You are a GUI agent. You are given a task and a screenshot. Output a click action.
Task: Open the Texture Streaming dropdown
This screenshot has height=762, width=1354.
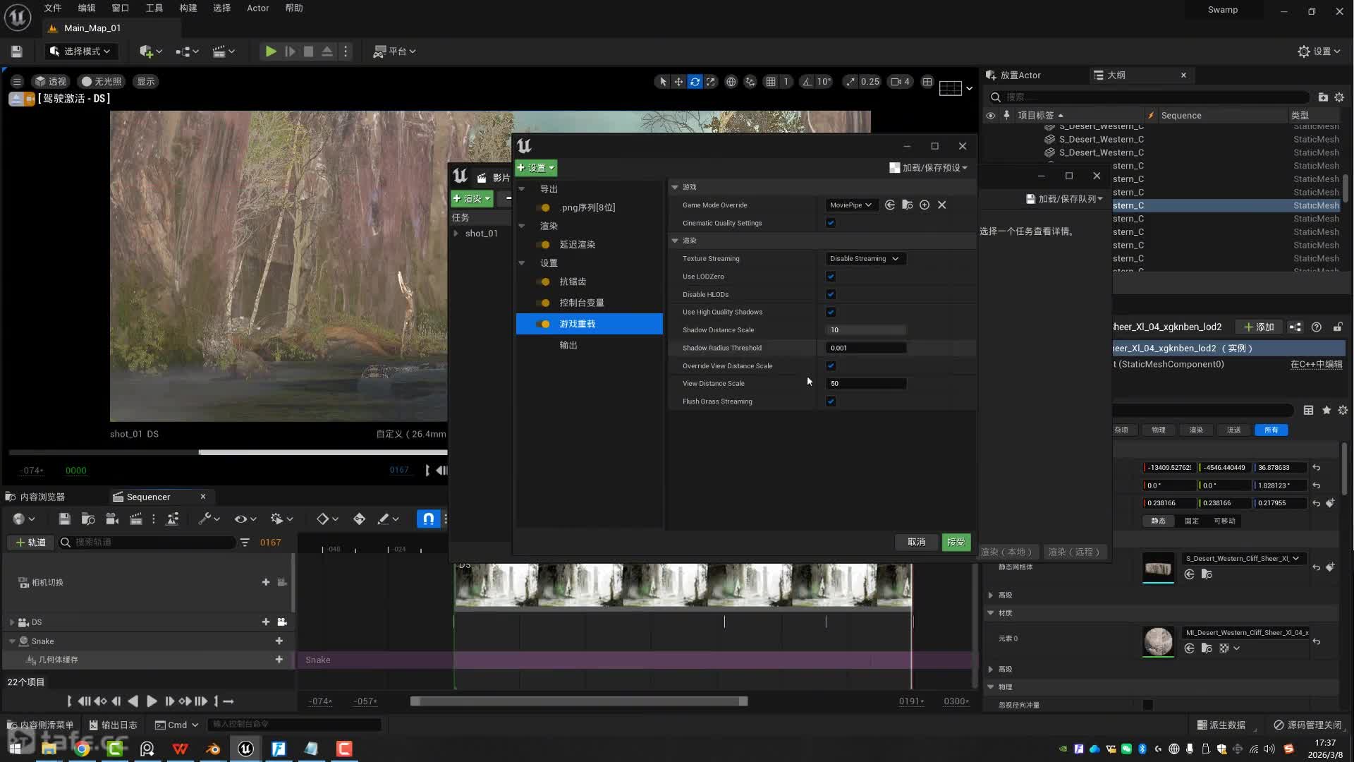[x=865, y=259]
